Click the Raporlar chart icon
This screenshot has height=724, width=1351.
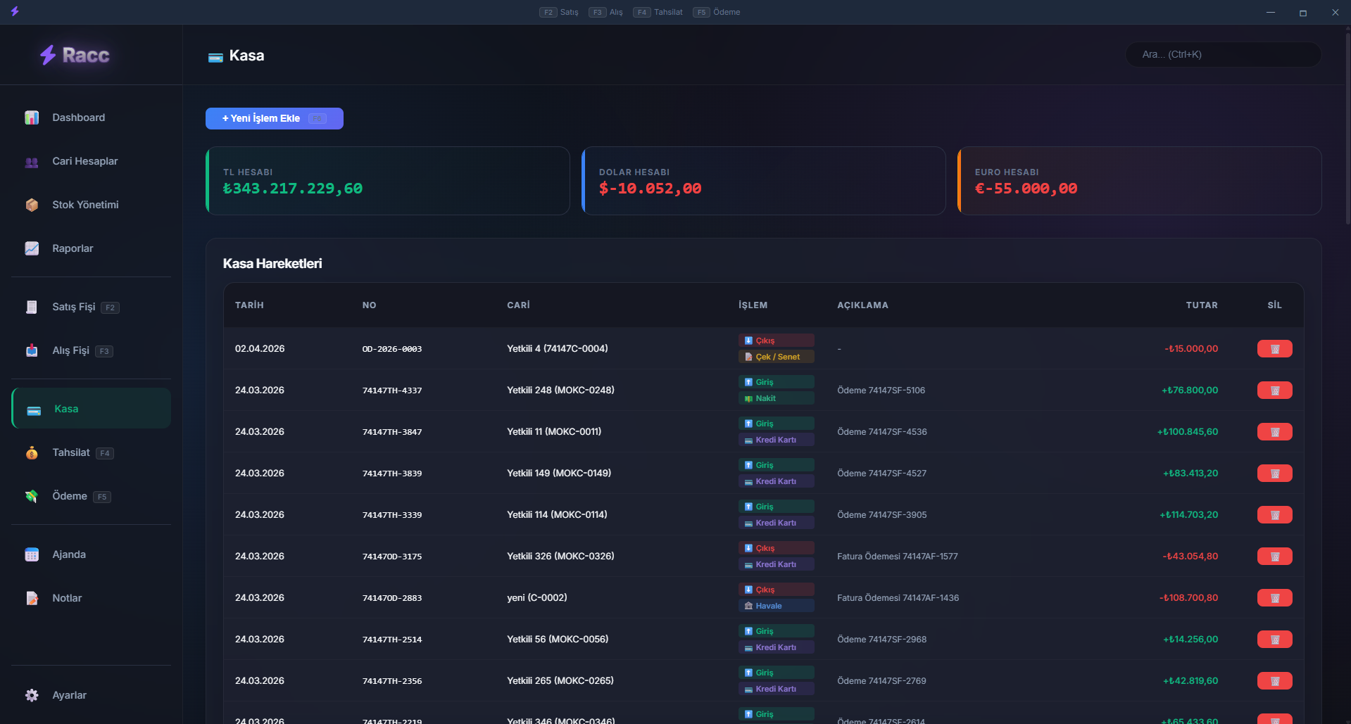32,248
